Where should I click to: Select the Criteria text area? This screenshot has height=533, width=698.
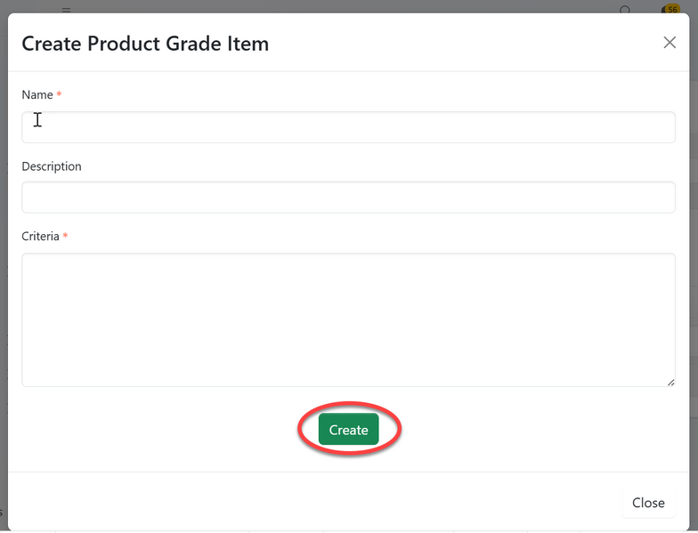click(x=348, y=319)
